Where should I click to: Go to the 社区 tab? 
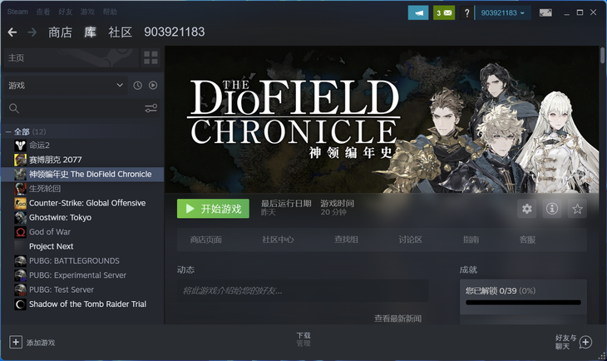(x=120, y=32)
